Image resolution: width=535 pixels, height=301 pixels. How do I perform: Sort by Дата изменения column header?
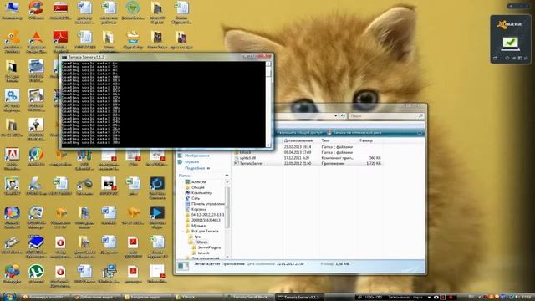click(x=298, y=140)
